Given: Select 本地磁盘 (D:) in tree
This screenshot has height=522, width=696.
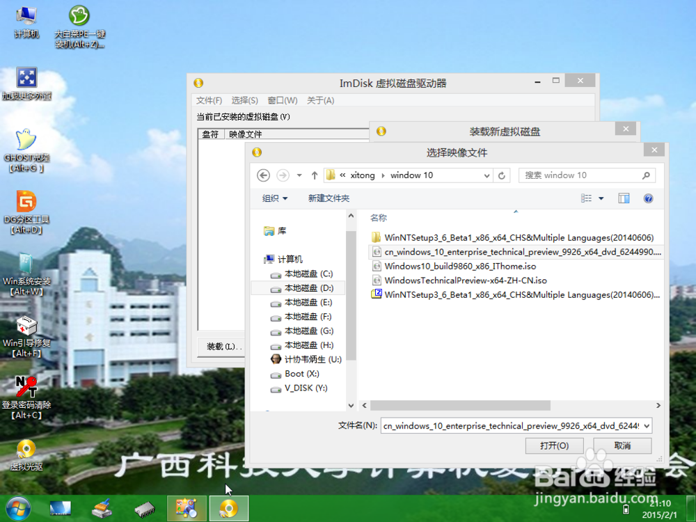Looking at the screenshot, I should (x=302, y=288).
